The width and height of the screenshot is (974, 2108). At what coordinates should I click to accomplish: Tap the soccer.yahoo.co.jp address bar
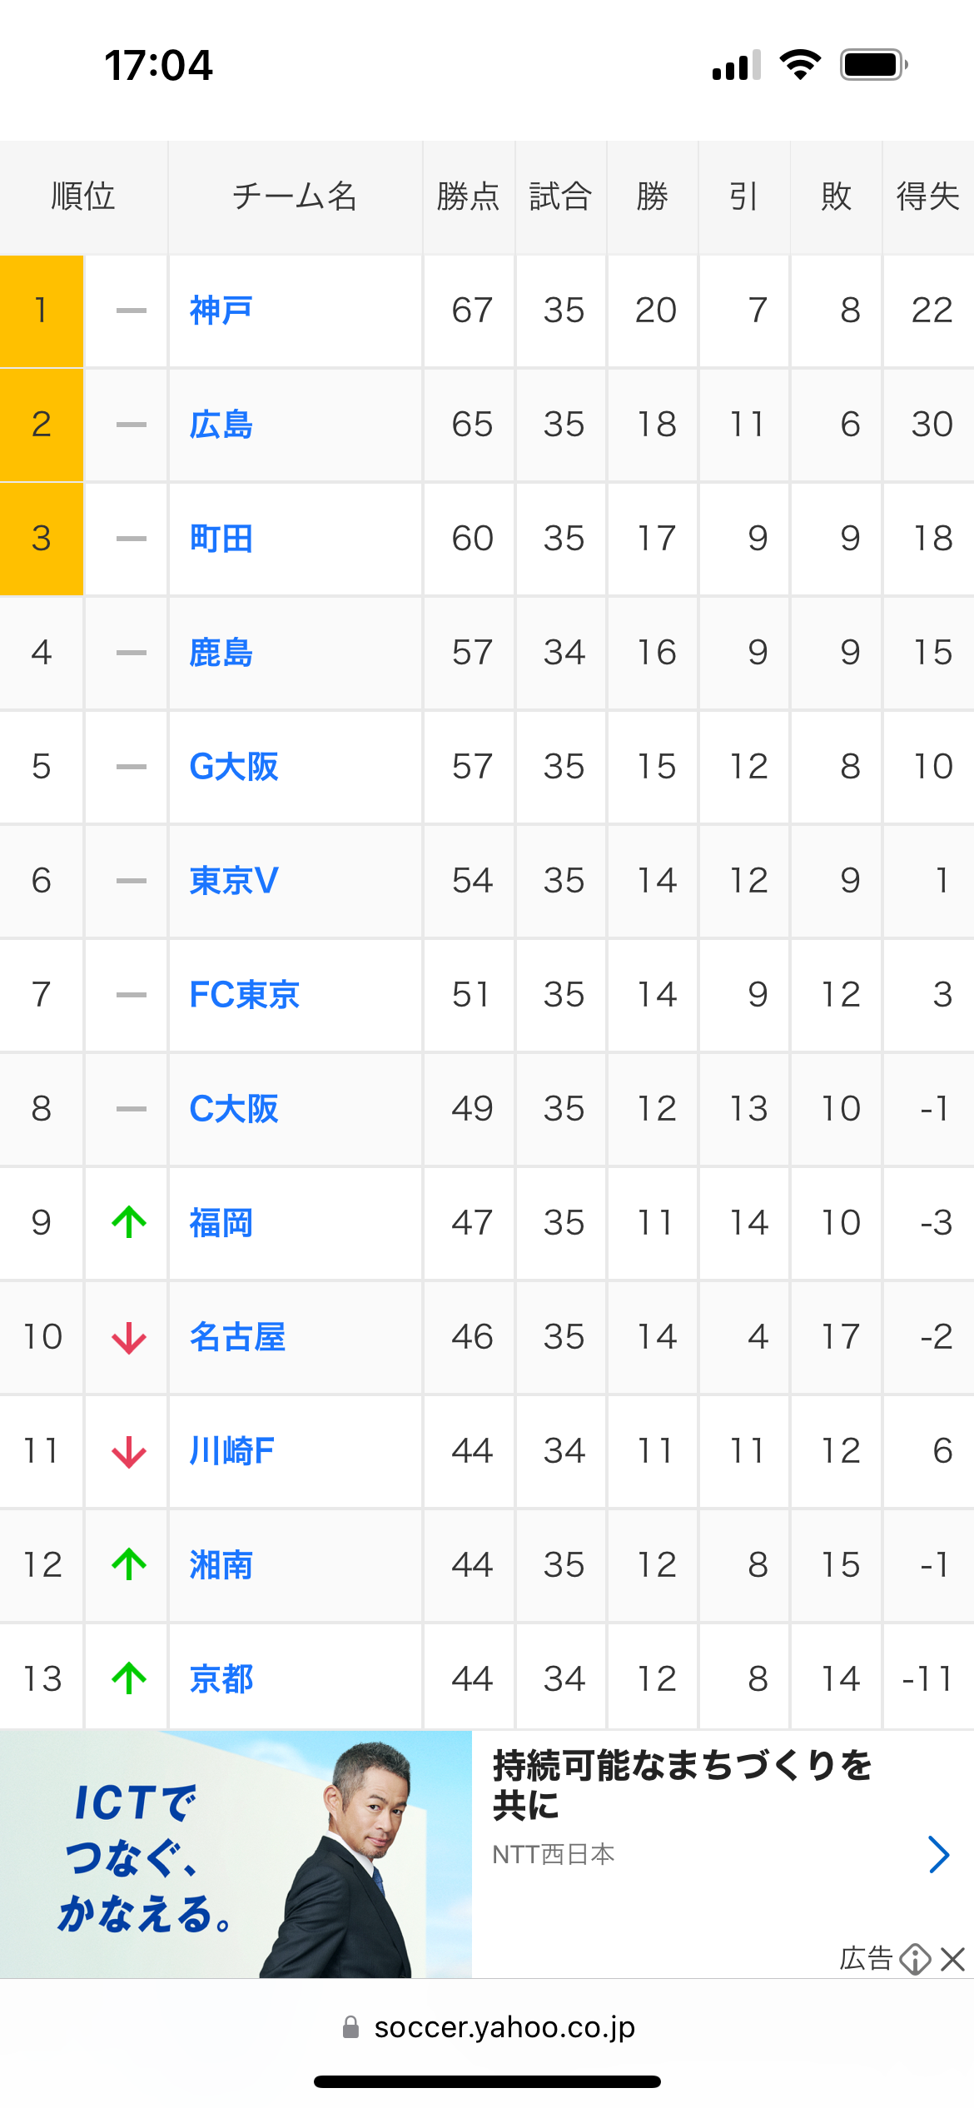(x=487, y=2027)
